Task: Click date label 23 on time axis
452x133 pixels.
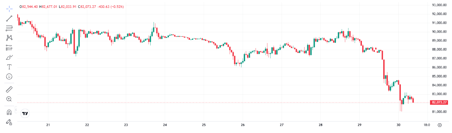Action: click(x=126, y=125)
